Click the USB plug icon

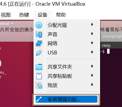39,53
